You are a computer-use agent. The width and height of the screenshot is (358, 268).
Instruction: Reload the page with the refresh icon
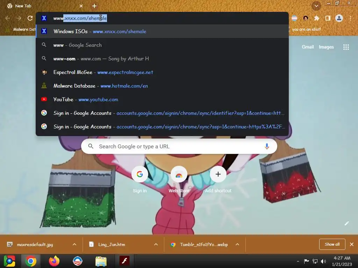click(30, 18)
